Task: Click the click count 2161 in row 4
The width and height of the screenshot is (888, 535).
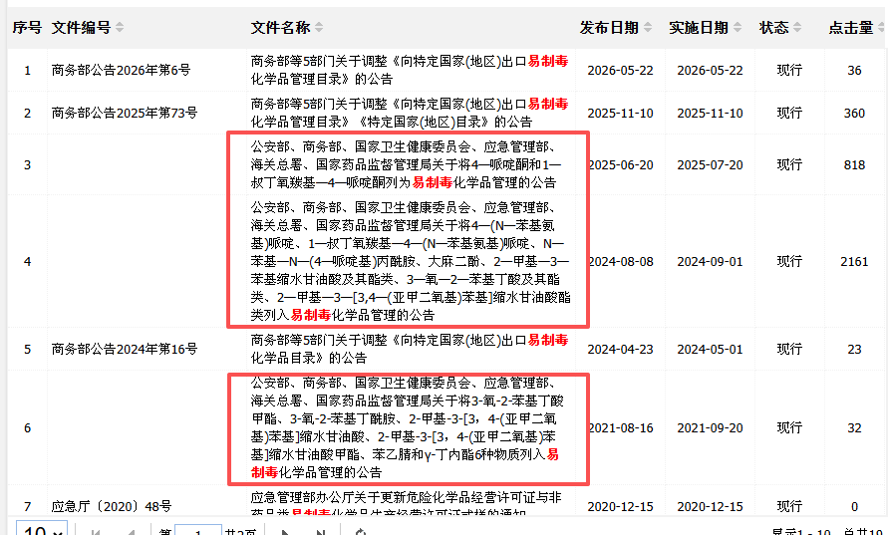Action: [x=854, y=262]
